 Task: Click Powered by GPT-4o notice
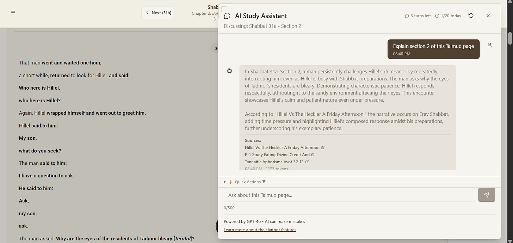[x=264, y=221]
